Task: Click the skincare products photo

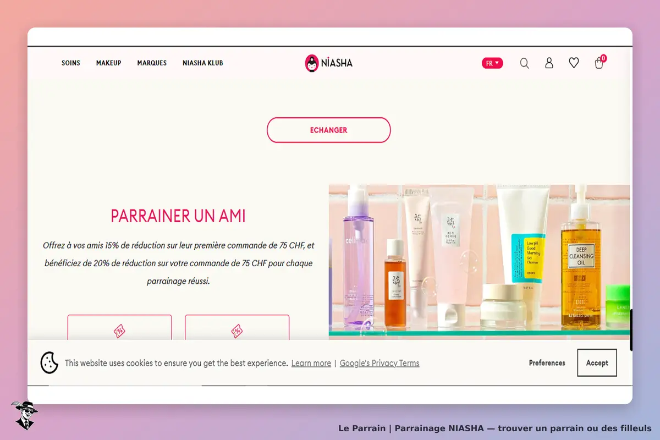Action: tap(479, 262)
